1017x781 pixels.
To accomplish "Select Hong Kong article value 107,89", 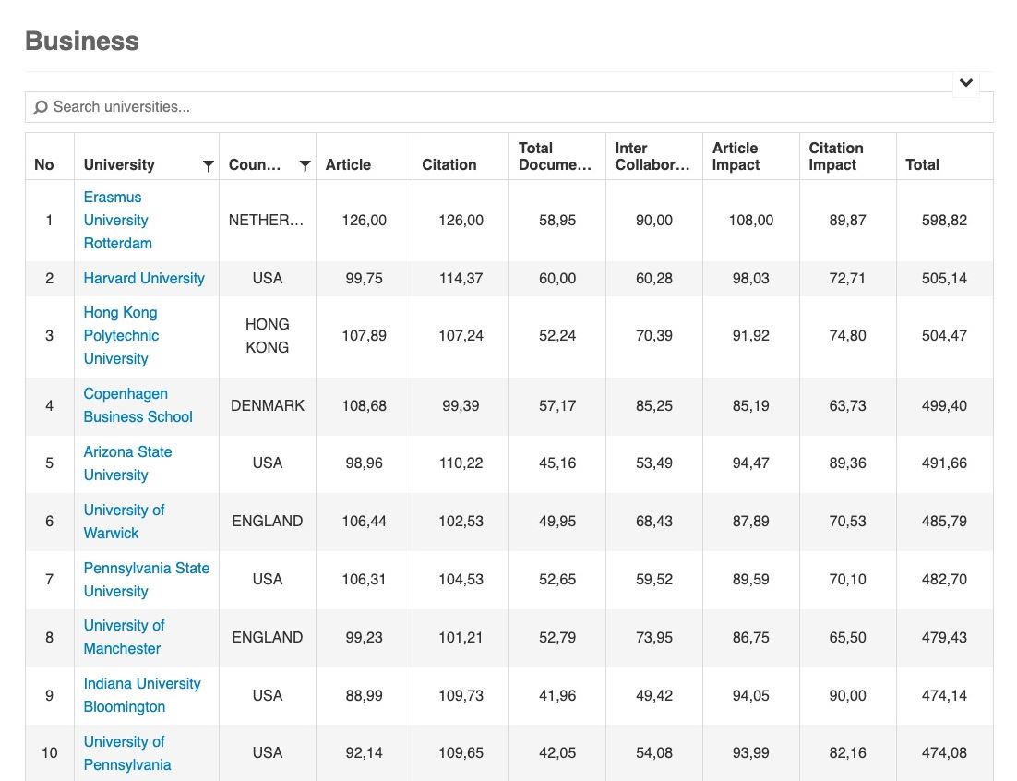I will [364, 335].
